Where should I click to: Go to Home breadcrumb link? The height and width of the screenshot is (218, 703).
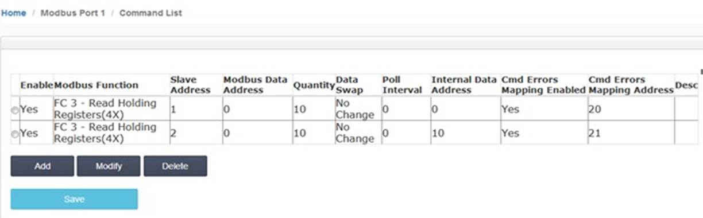coord(13,13)
